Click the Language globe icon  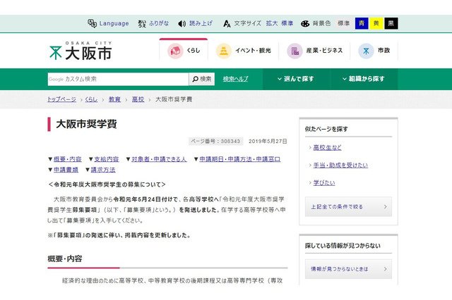click(92, 23)
